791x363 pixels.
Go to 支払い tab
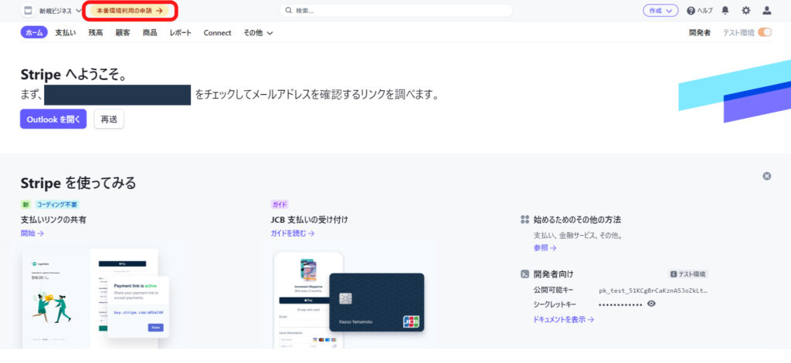point(66,32)
